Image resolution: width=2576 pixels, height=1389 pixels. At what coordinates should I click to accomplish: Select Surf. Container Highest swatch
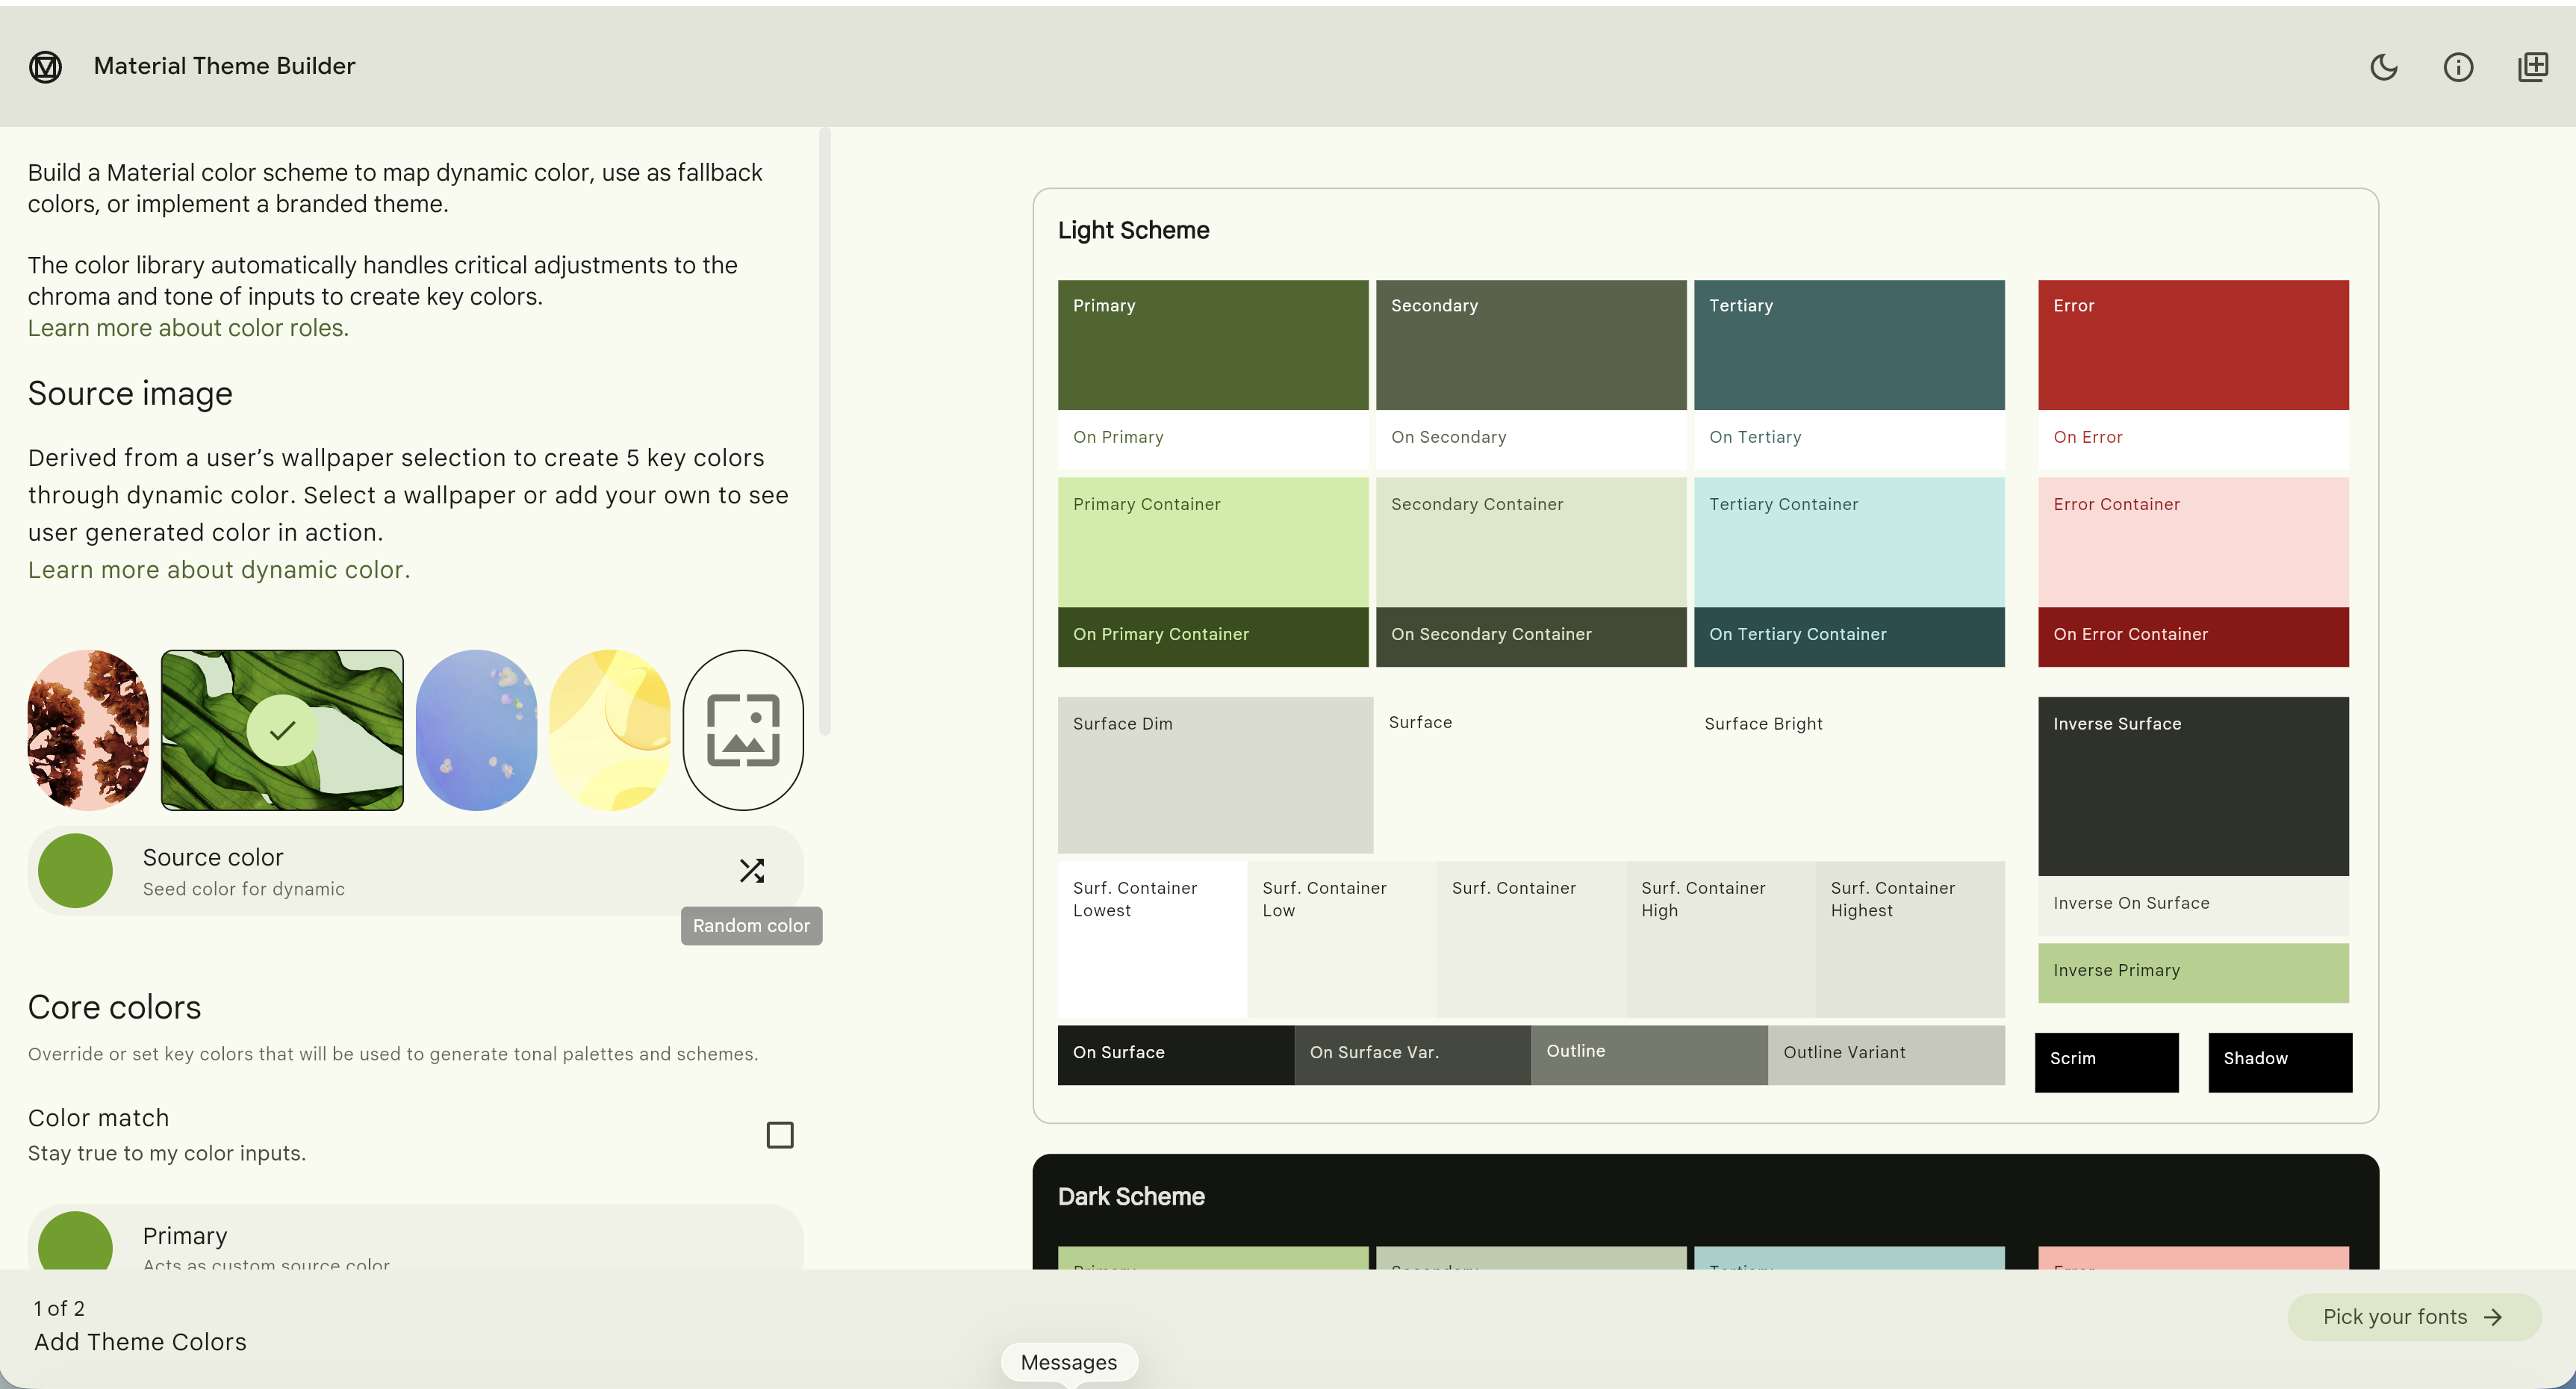(x=1910, y=940)
